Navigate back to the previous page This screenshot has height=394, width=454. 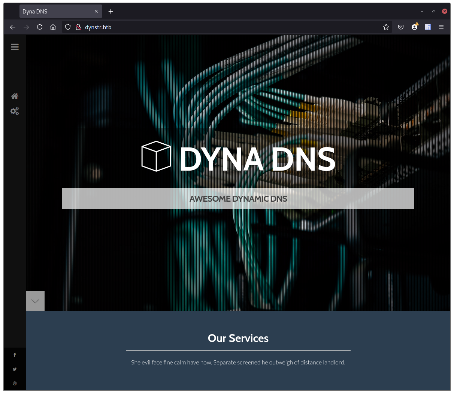13,27
